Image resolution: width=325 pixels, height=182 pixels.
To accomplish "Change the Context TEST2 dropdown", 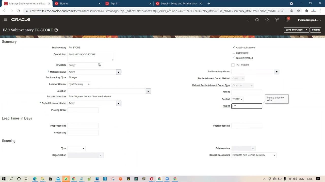I will (x=237, y=99).
